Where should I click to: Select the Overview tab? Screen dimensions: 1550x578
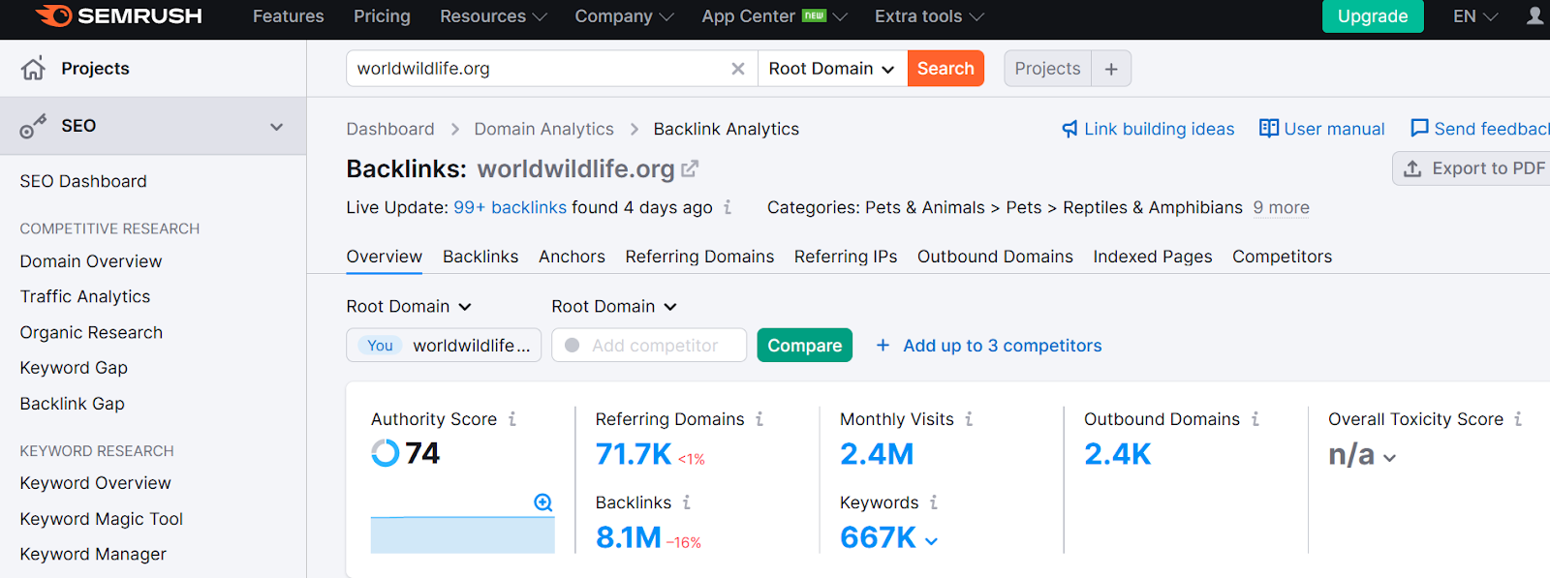coord(384,257)
